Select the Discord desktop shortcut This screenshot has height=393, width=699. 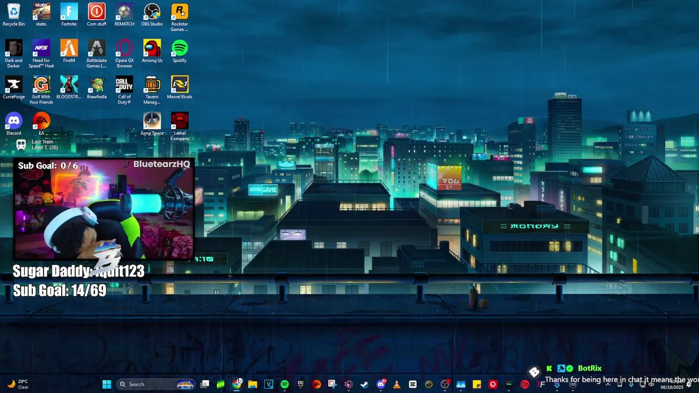(14, 124)
